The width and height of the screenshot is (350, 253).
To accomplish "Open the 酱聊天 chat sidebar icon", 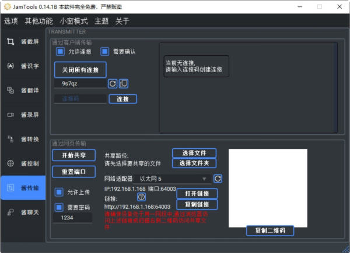I will click(10, 212).
